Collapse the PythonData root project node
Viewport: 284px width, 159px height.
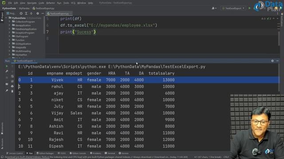click(6, 18)
